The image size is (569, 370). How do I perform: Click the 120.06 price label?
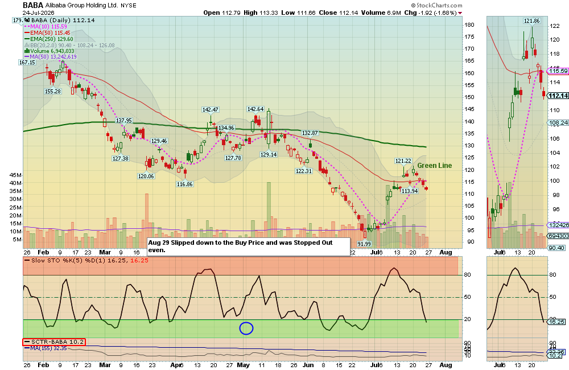[146, 176]
